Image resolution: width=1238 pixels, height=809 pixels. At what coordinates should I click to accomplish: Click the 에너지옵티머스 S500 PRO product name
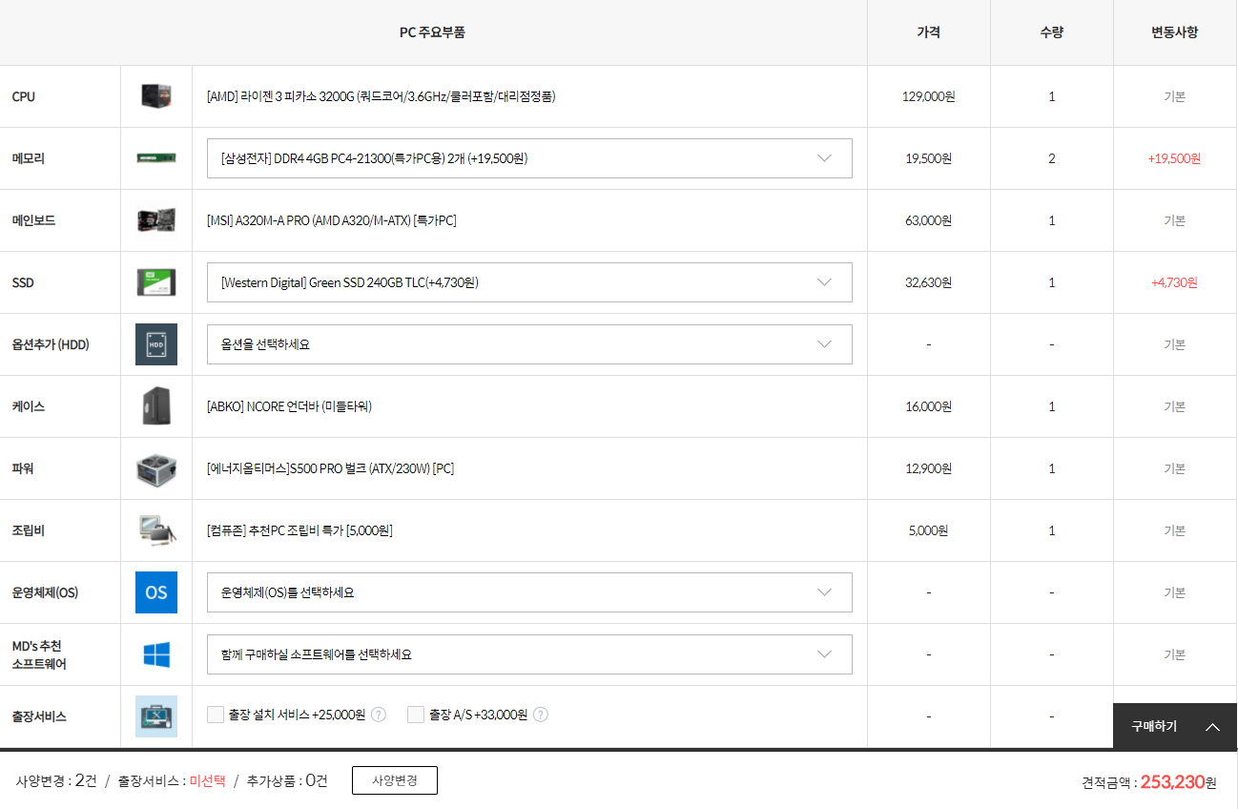click(330, 468)
